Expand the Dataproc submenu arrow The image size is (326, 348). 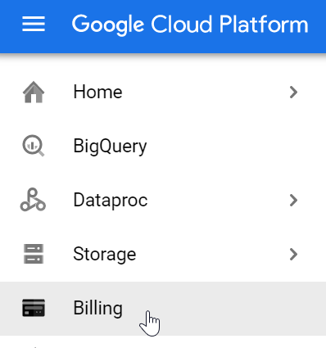tap(293, 200)
